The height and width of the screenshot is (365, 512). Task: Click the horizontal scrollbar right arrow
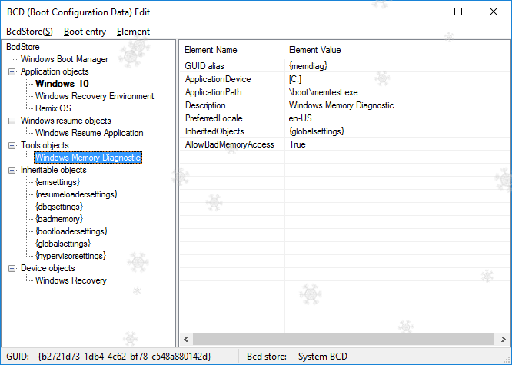[504, 339]
